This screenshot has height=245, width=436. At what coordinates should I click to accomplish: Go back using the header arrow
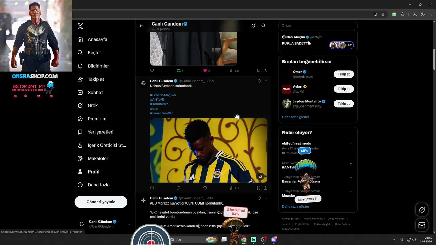141,26
